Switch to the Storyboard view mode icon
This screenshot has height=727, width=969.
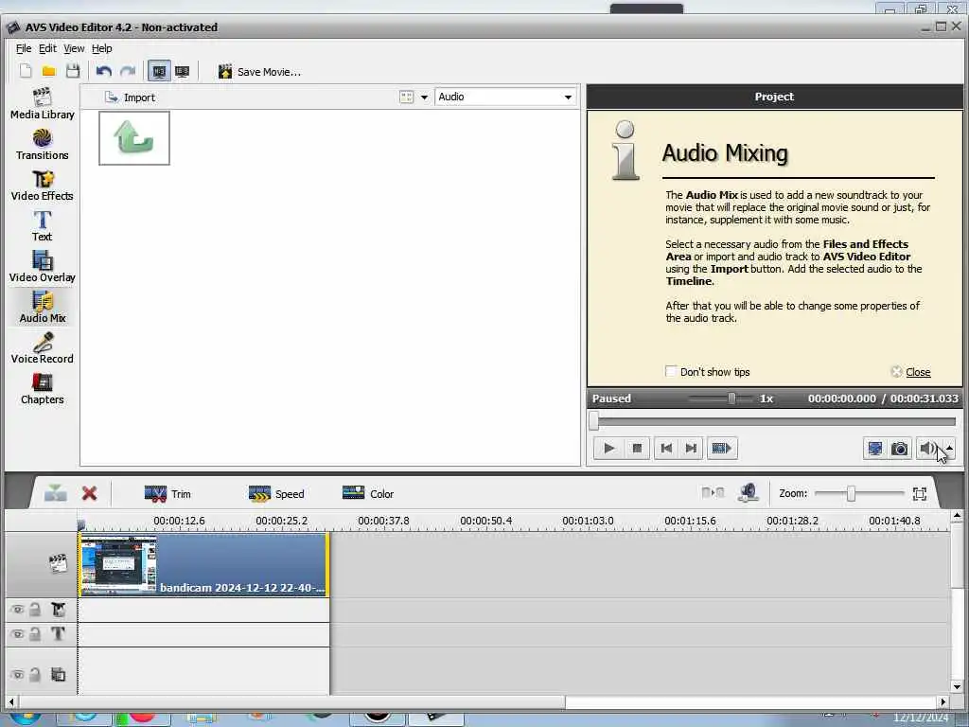pos(183,71)
